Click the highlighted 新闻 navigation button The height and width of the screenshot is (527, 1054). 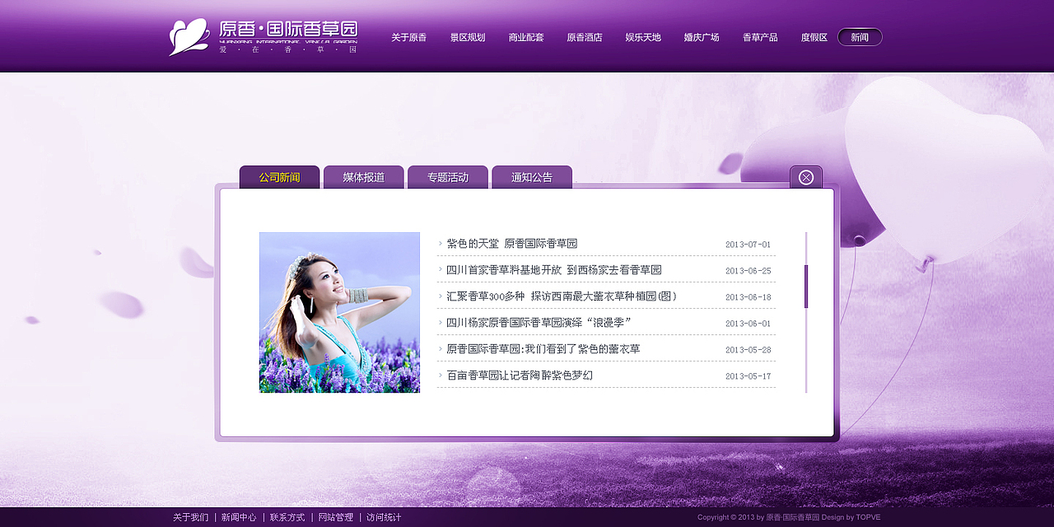coord(860,37)
